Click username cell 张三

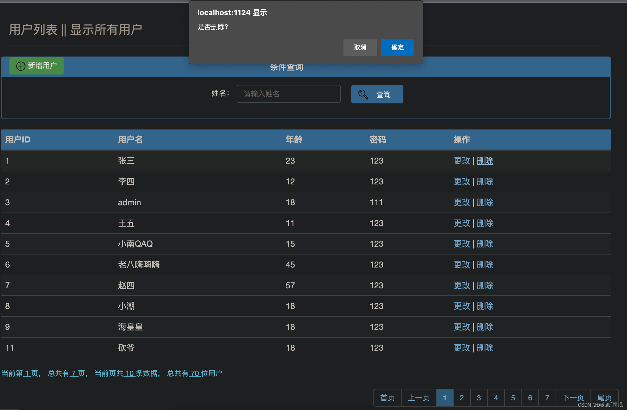coord(126,161)
